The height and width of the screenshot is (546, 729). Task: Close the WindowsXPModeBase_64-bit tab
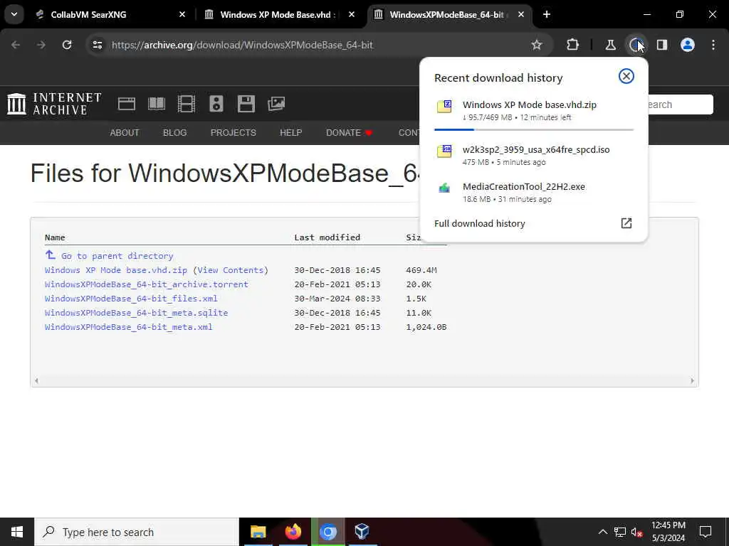[520, 14]
